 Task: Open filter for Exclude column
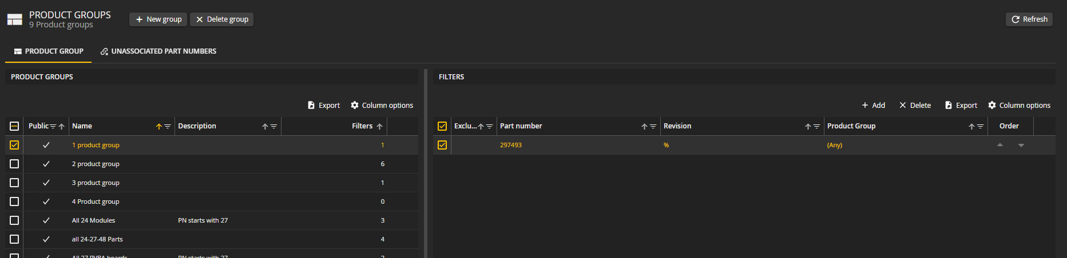[489, 127]
